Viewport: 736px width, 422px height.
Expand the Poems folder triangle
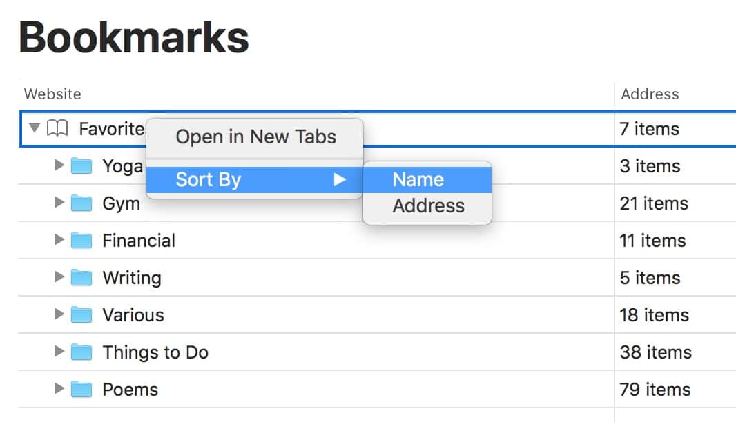coord(59,389)
